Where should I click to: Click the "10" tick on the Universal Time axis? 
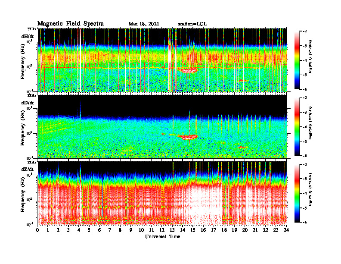(141, 230)
